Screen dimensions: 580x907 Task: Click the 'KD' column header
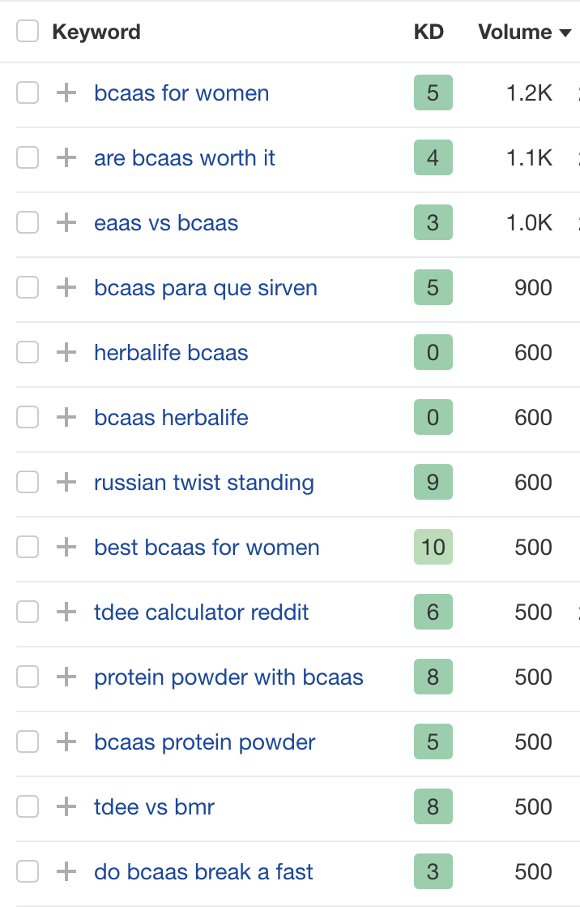click(x=428, y=32)
